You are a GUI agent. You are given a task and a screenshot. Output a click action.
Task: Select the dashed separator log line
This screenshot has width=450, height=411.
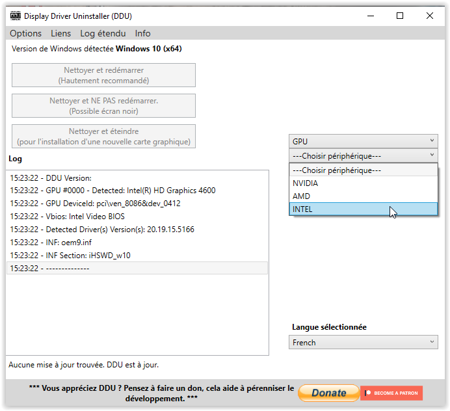coord(137,269)
